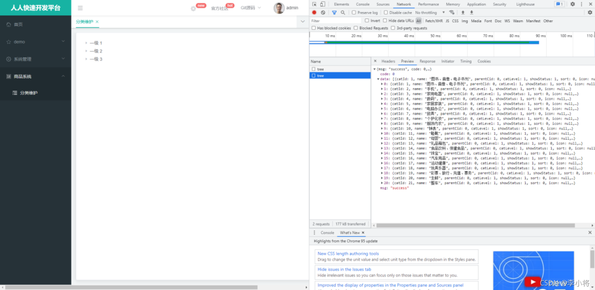Open the 首页 home menu item
This screenshot has width=595, height=290.
pyautogui.click(x=35, y=24)
